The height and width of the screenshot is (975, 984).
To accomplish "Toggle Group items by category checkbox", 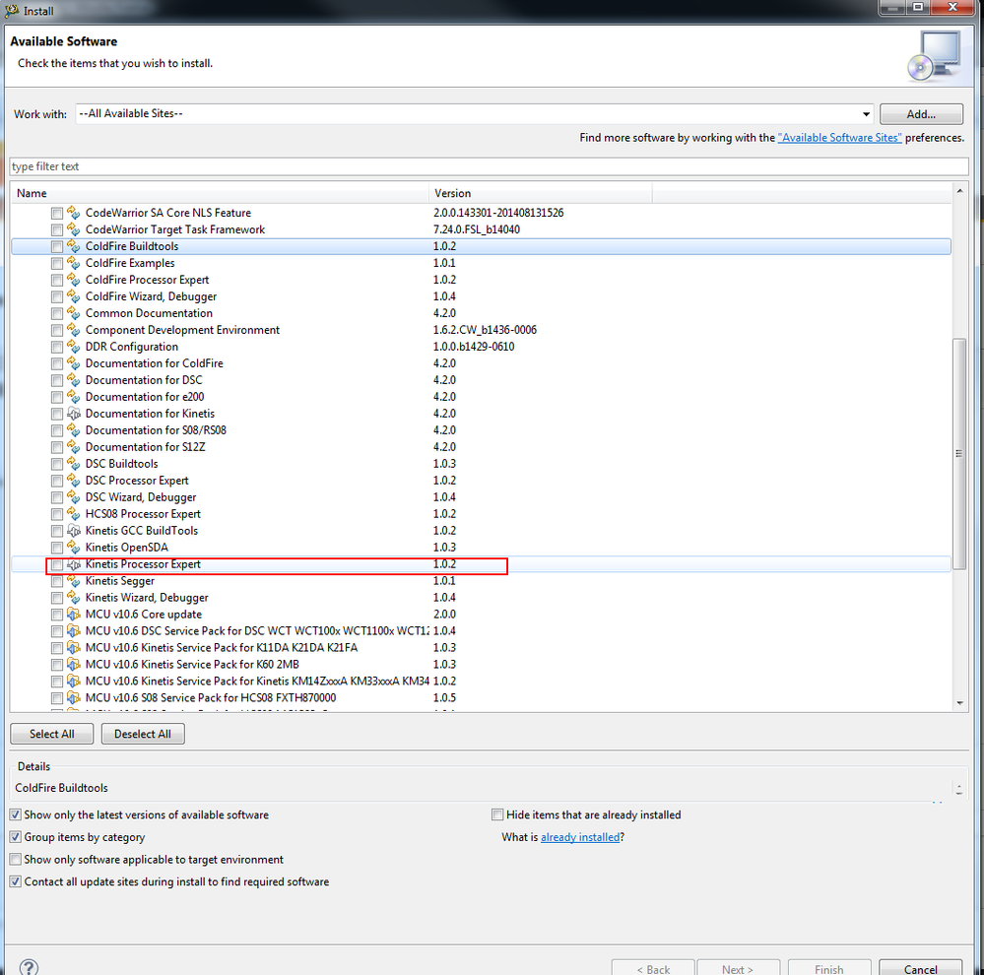I will [x=16, y=837].
